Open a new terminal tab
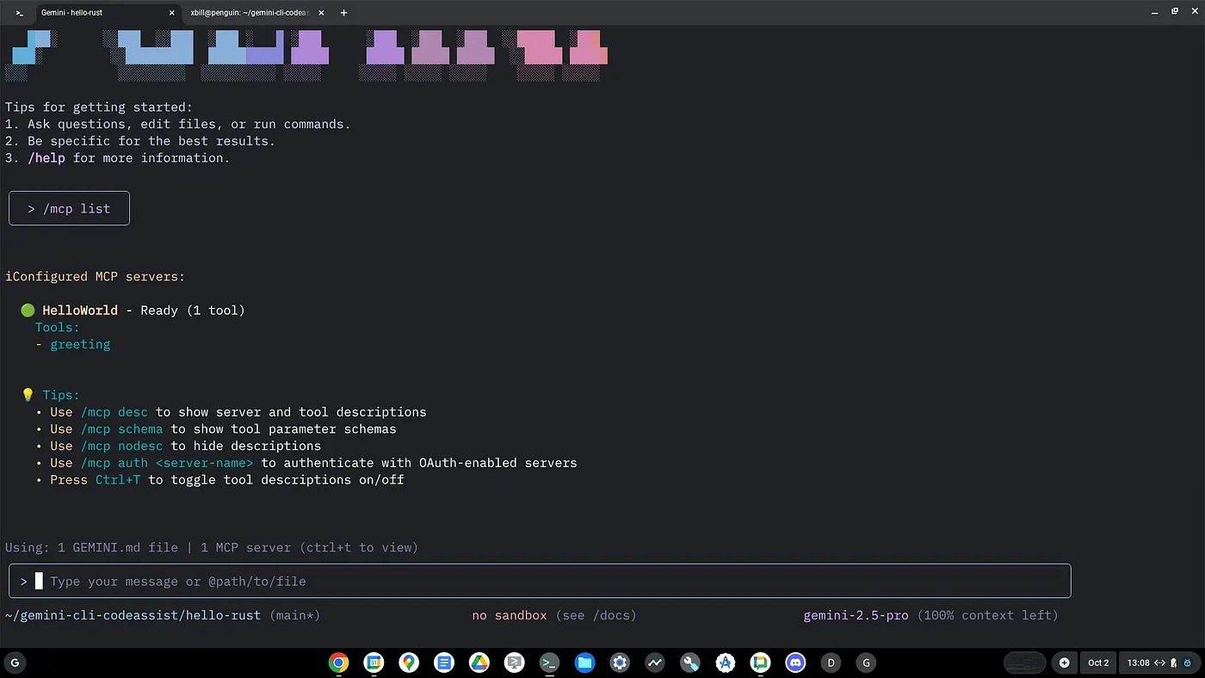This screenshot has height=678, width=1205. pos(343,13)
